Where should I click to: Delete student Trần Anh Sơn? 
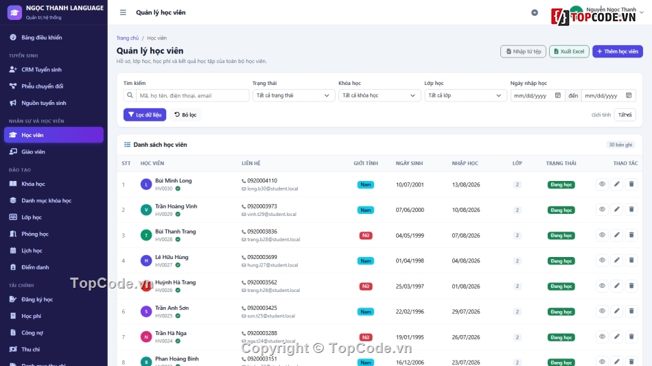(x=631, y=311)
